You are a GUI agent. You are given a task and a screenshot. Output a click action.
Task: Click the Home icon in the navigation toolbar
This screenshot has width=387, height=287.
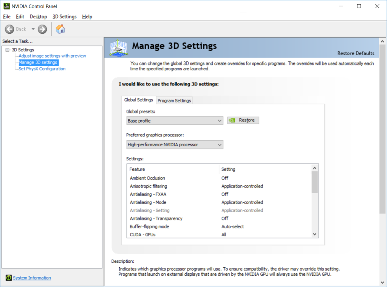60,29
